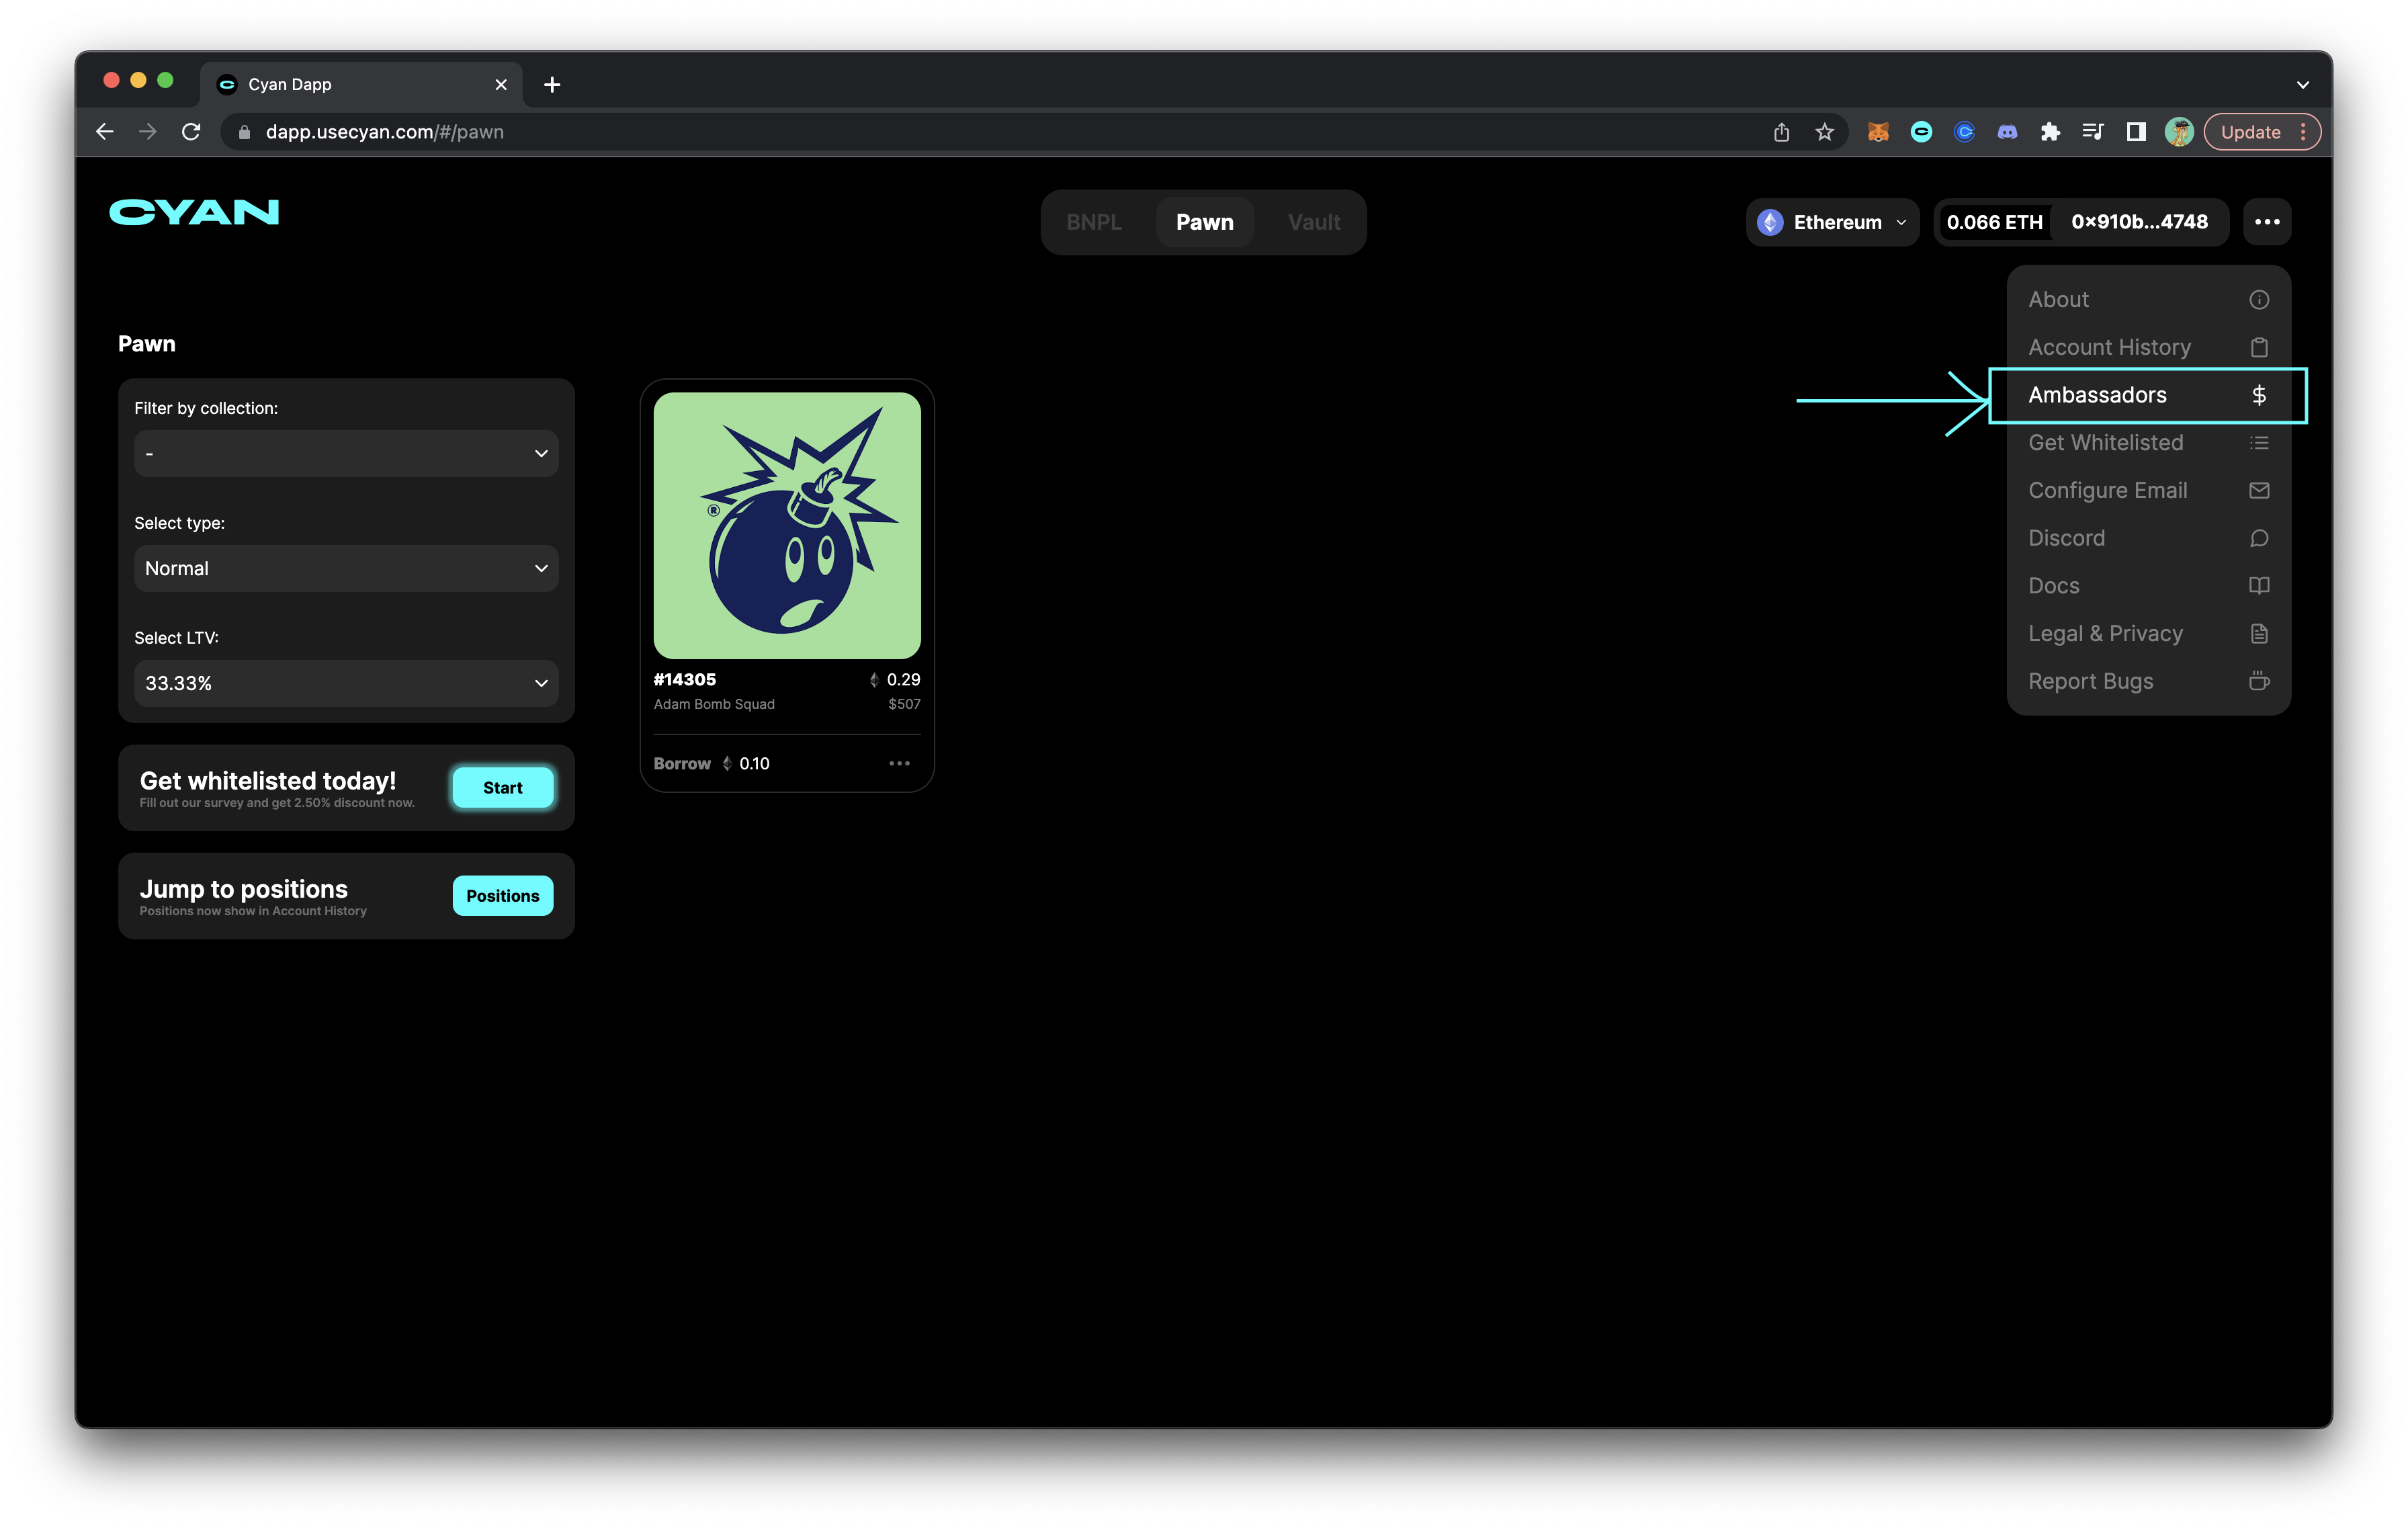Image resolution: width=2408 pixels, height=1528 pixels.
Task: Open the NFT card's three-dot options
Action: (899, 763)
